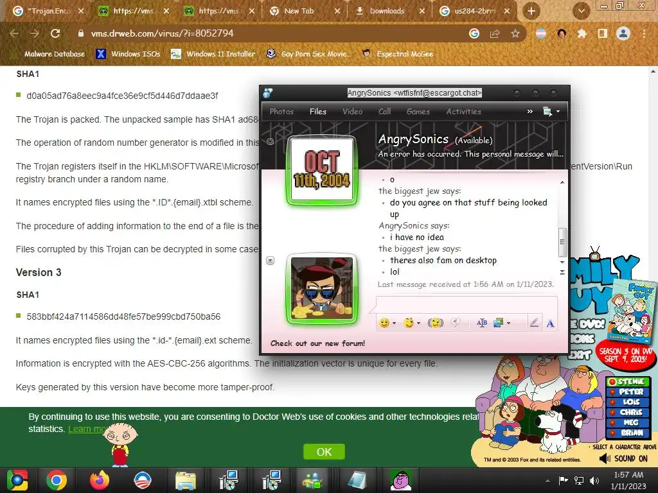658x493 pixels.
Task: Open the Chrome Extensions puzzle icon
Action: (582, 33)
